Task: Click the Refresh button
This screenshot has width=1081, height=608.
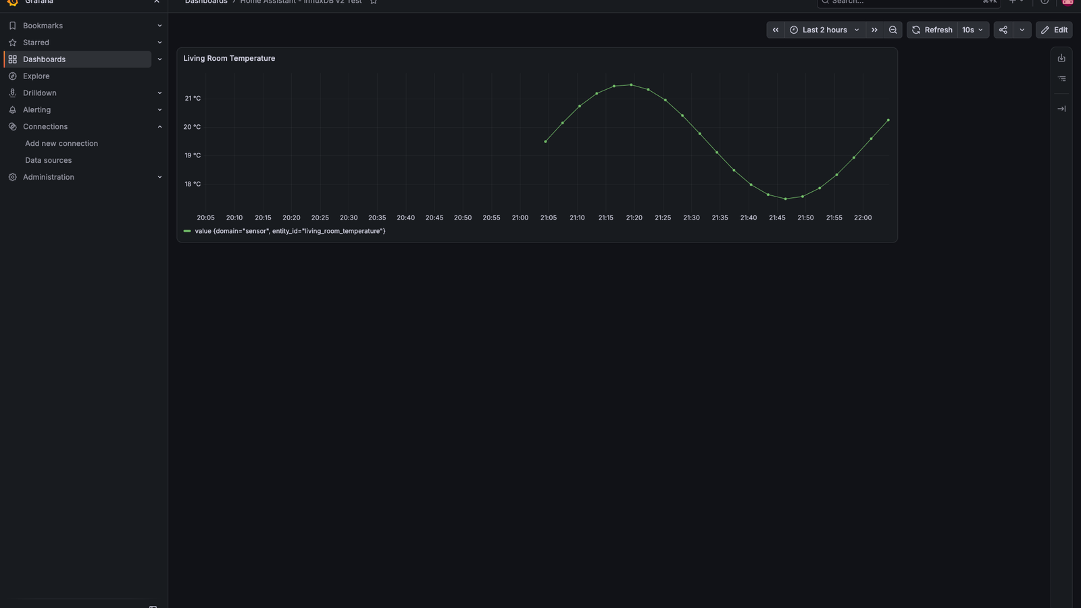Action: 932,30
